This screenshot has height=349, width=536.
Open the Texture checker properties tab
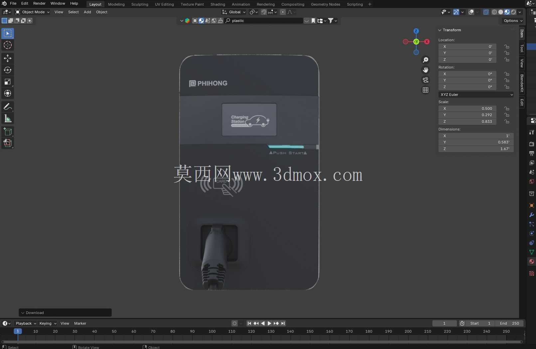tap(532, 273)
